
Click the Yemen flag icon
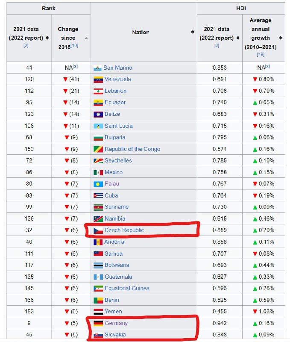(98, 312)
